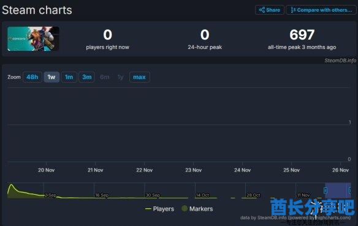Click the launch peak in navigator chart

11,185
